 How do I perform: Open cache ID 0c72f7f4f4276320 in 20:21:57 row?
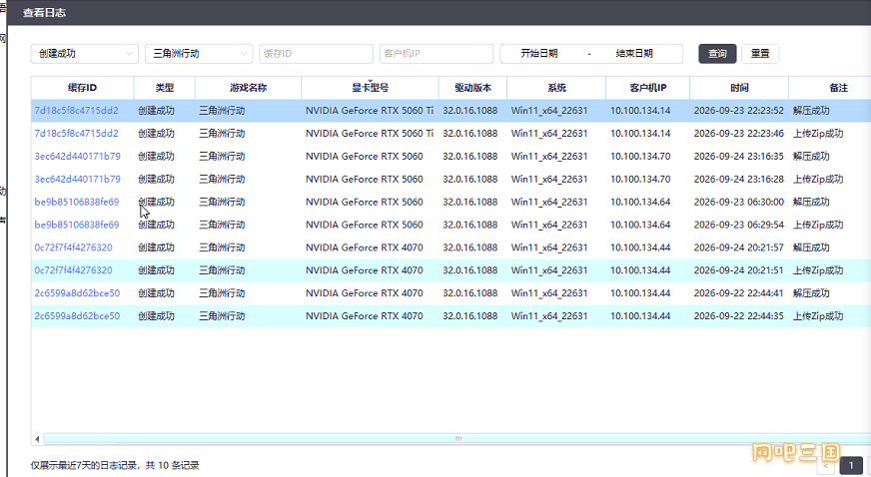(x=73, y=246)
